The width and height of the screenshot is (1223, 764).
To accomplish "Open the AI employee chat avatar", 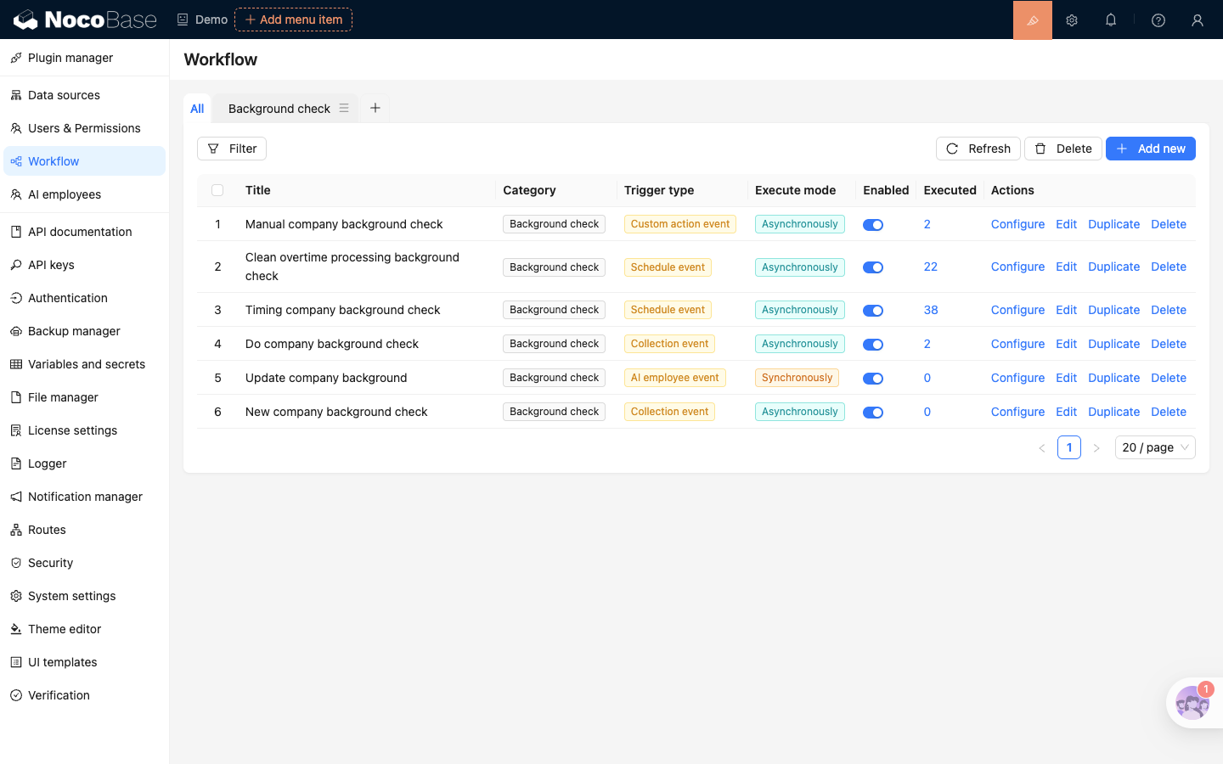I will [1192, 703].
